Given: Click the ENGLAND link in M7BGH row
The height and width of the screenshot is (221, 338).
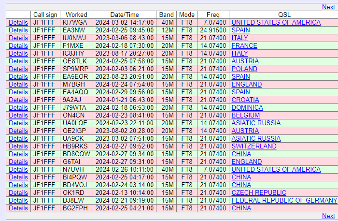Looking at the screenshot, I should pyautogui.click(x=246, y=85).
